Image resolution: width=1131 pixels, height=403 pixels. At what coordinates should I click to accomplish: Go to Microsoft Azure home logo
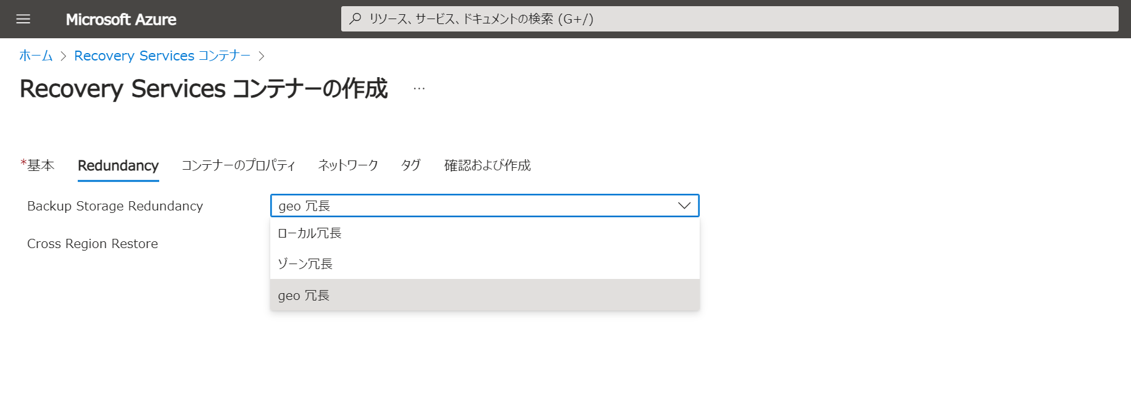(x=121, y=19)
